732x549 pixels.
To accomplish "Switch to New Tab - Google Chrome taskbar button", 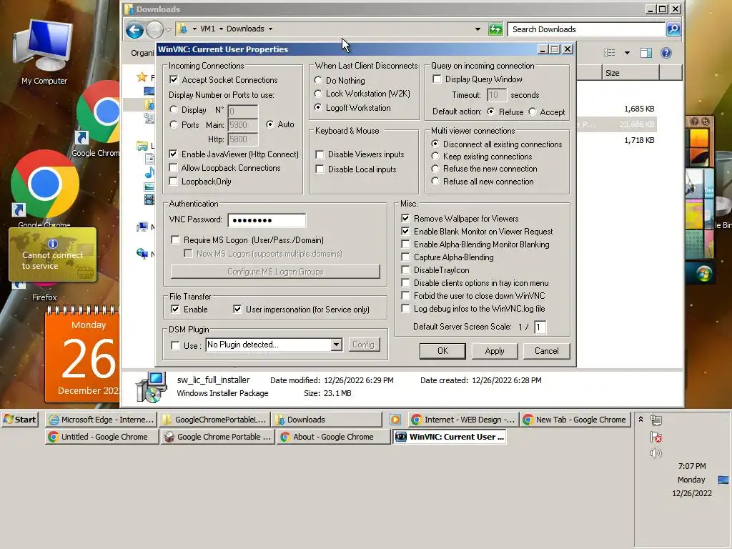I will [575, 420].
